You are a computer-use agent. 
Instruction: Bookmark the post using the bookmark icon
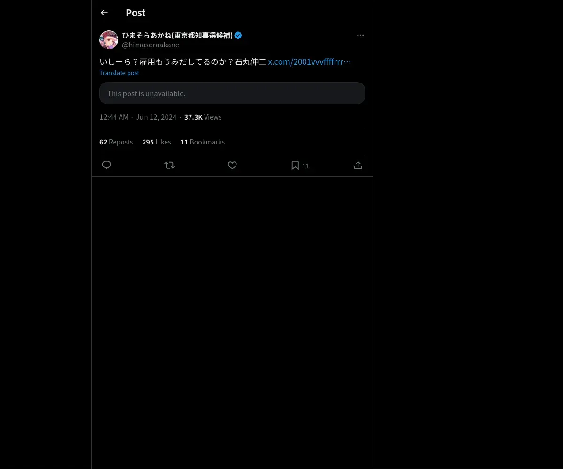coord(295,165)
